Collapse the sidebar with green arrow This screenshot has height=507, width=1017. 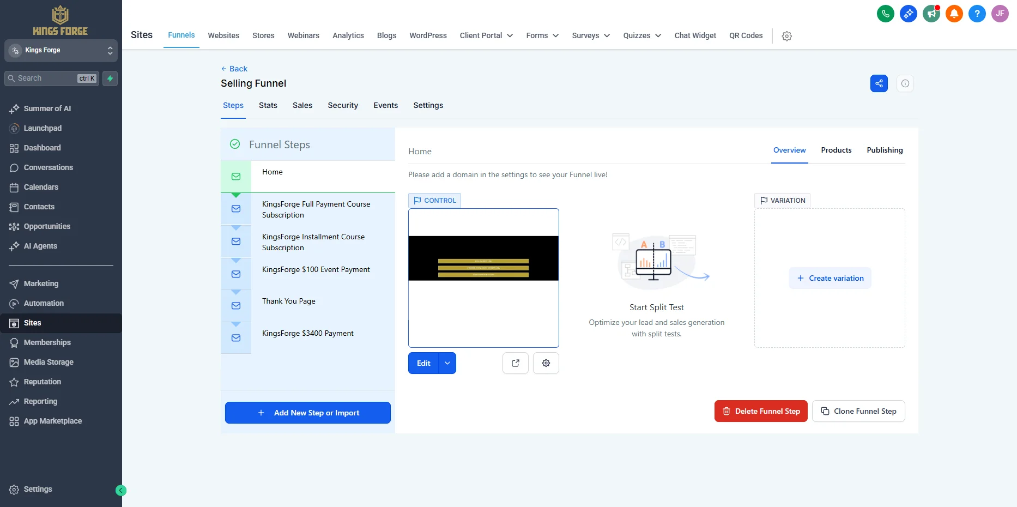tap(121, 491)
